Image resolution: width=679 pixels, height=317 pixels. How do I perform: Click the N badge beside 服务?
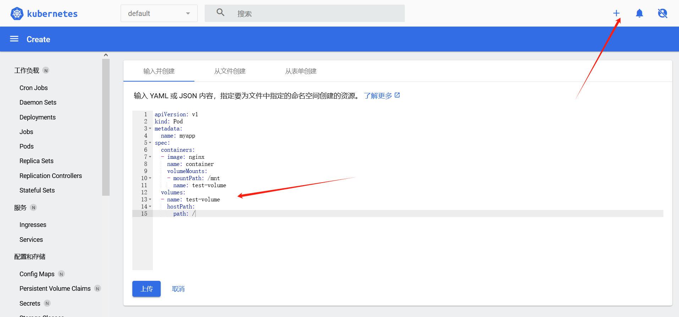(x=33, y=208)
